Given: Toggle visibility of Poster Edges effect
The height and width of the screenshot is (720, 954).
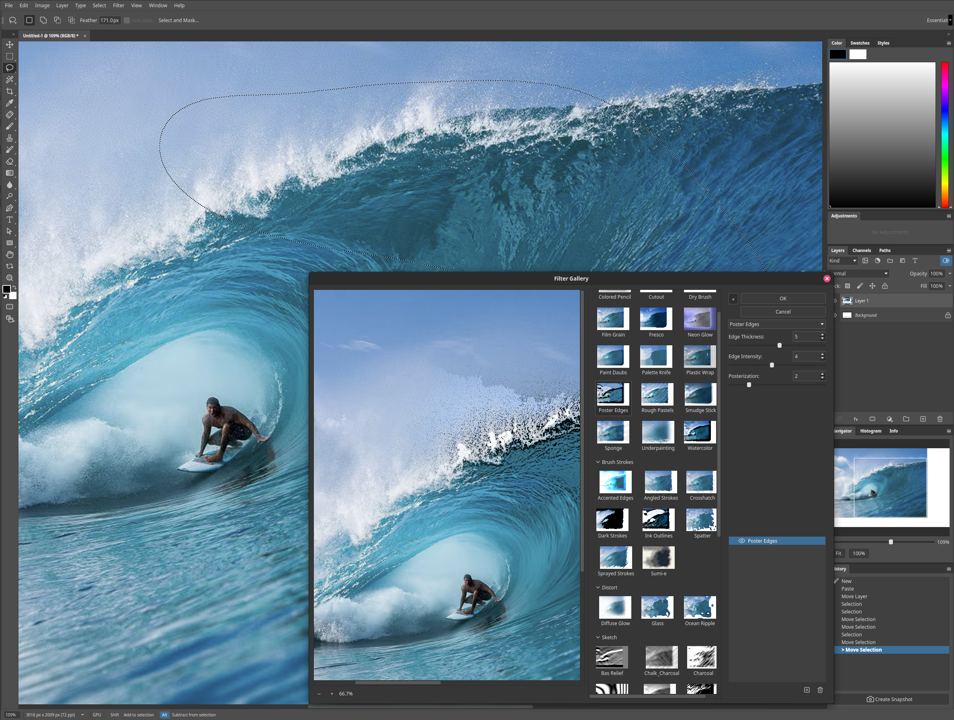Looking at the screenshot, I should pos(741,541).
